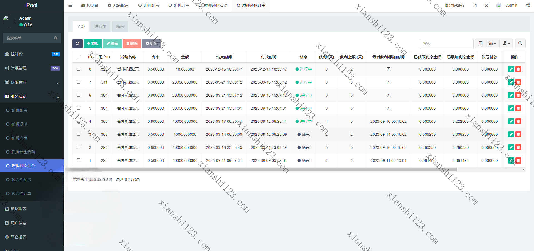This screenshot has height=251, width=534.
Task: Edit the order row with ID 8
Action: pos(511,69)
